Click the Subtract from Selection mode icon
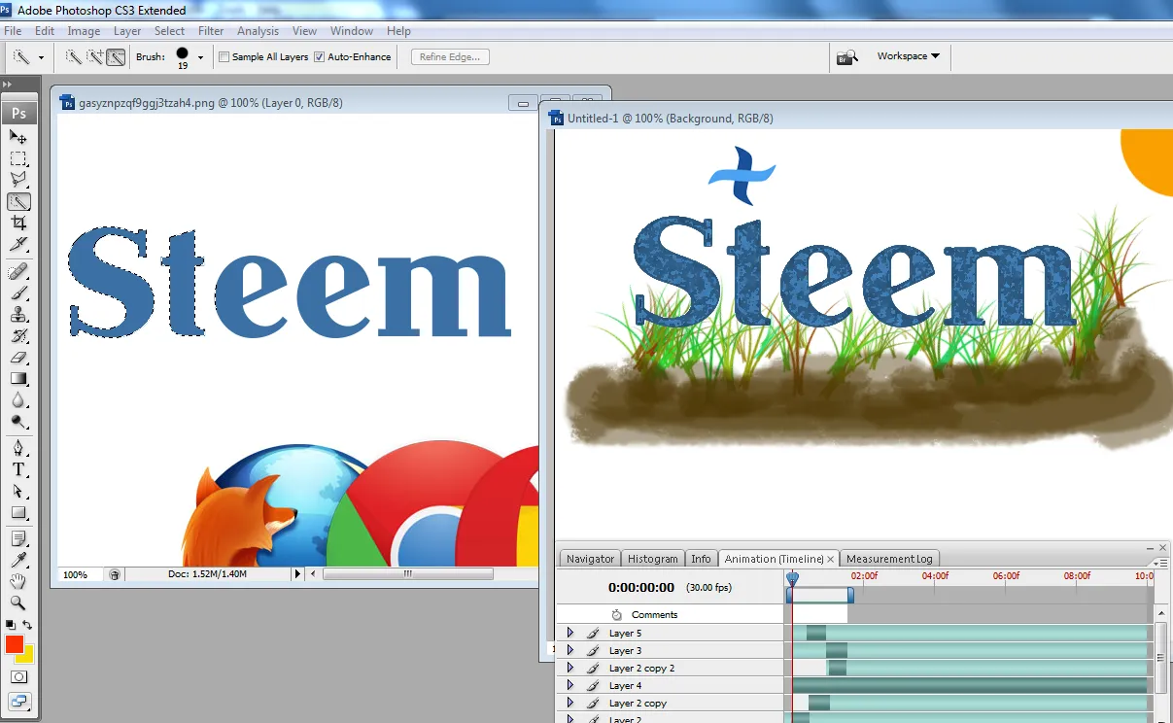The width and height of the screenshot is (1173, 723). [116, 57]
